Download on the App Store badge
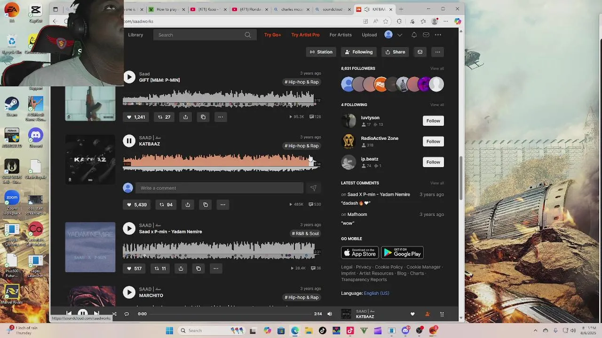The image size is (602, 338). tap(360, 253)
